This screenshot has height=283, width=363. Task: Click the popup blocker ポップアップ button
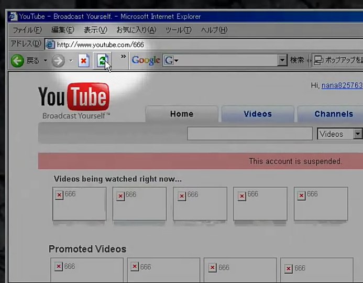[x=337, y=60]
